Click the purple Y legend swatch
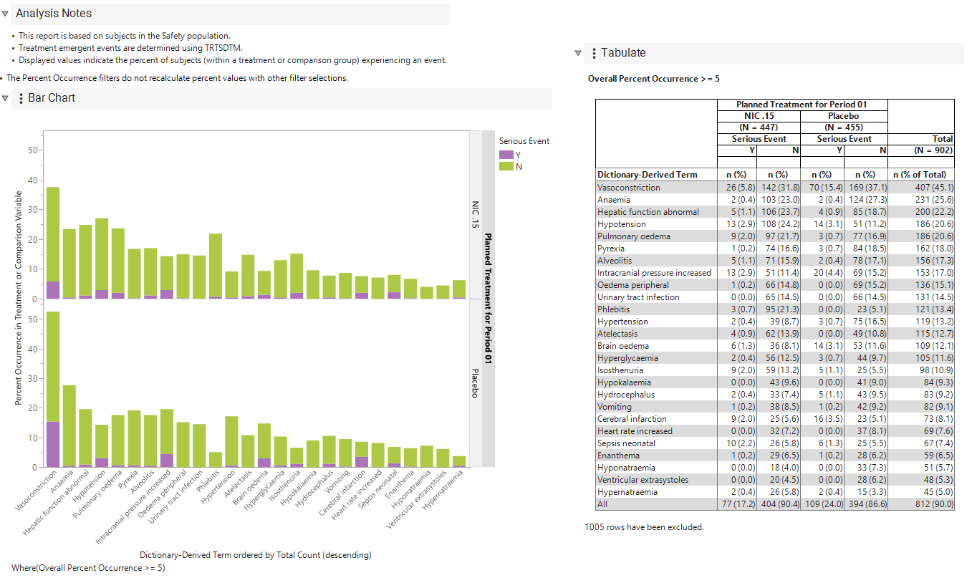 click(506, 155)
